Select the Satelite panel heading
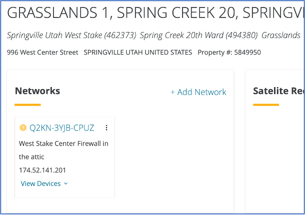The image size is (305, 215). [277, 90]
